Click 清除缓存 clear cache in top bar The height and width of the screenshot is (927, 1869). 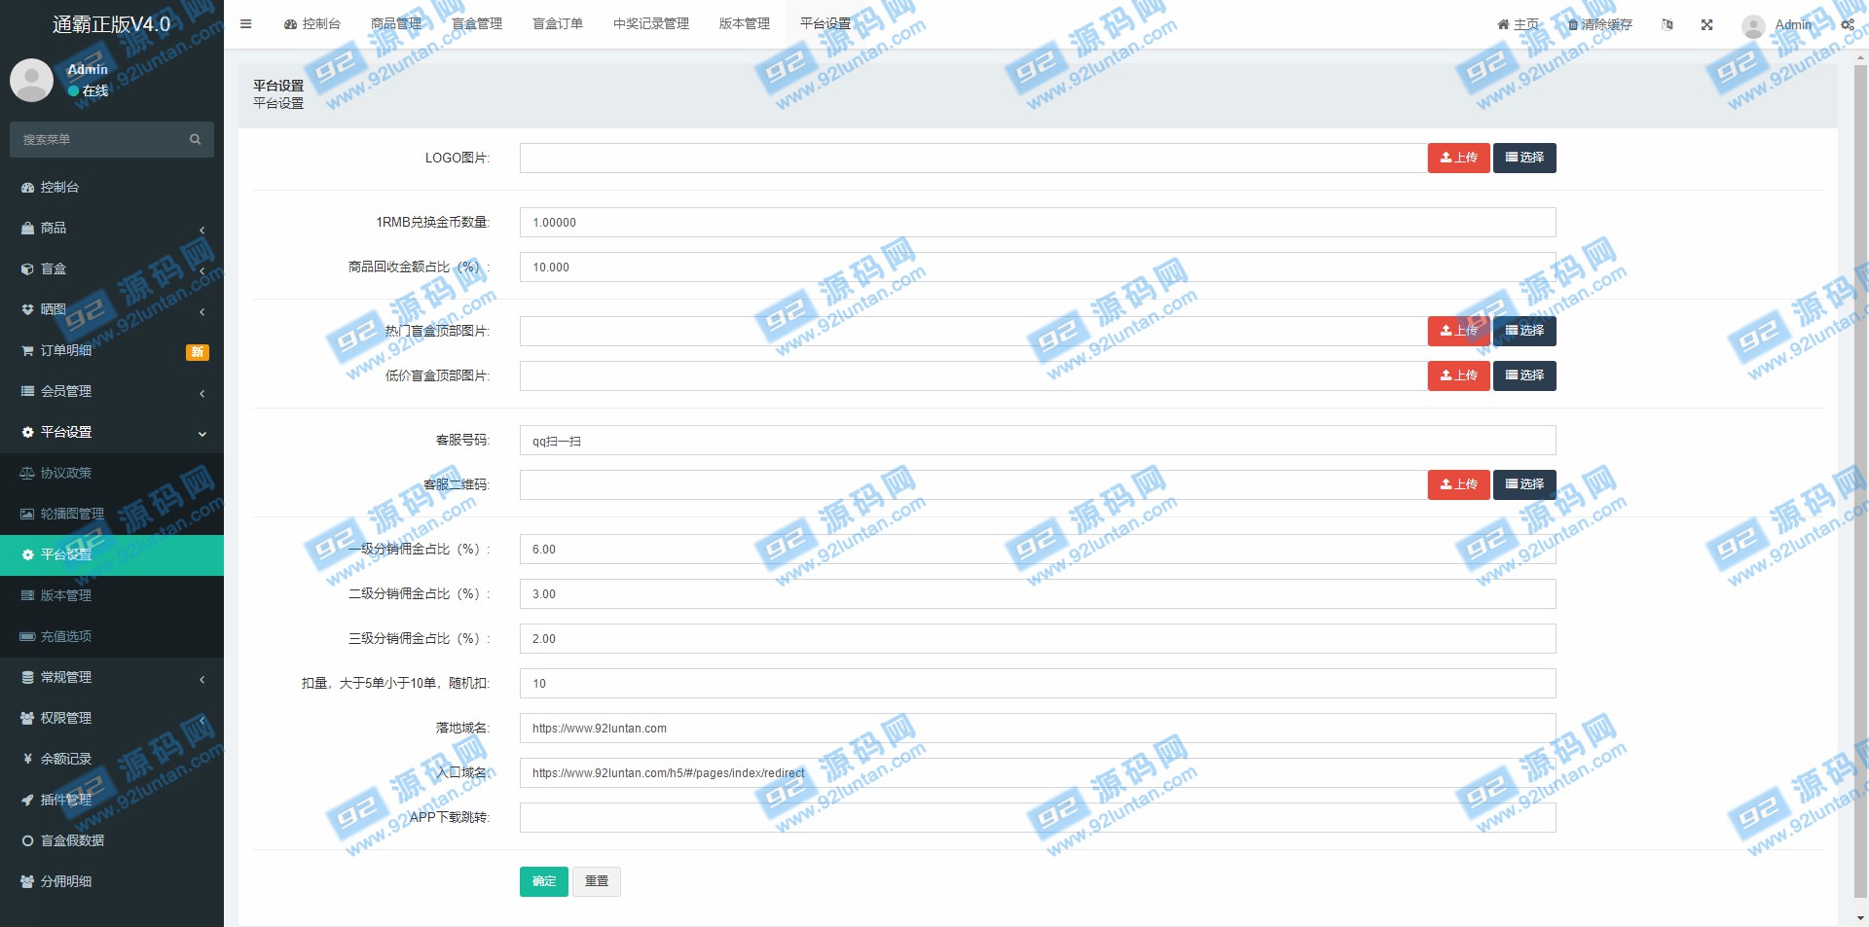tap(1599, 24)
